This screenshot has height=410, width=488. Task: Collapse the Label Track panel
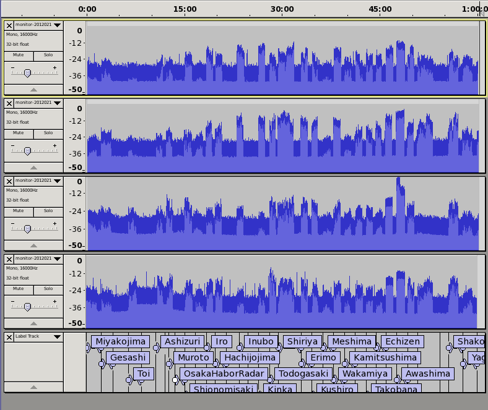[33, 387]
